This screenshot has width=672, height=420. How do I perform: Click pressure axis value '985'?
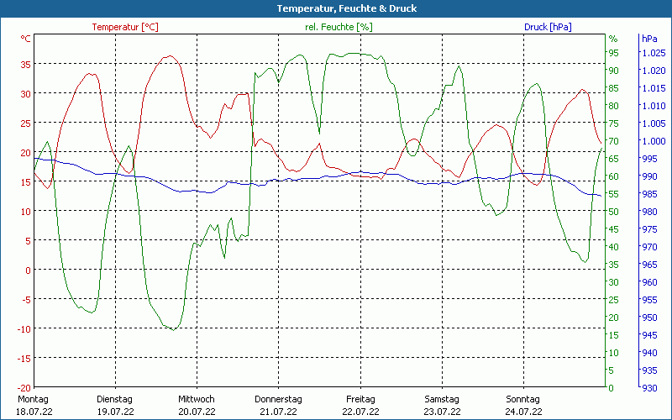(649, 194)
